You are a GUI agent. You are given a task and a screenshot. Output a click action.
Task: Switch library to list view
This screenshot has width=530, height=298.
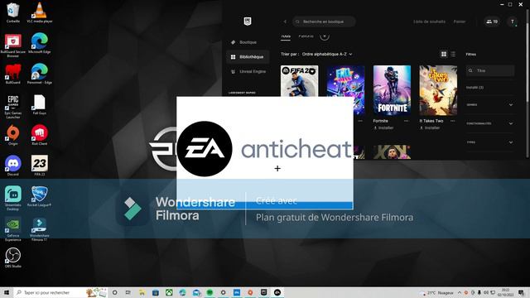(x=453, y=54)
